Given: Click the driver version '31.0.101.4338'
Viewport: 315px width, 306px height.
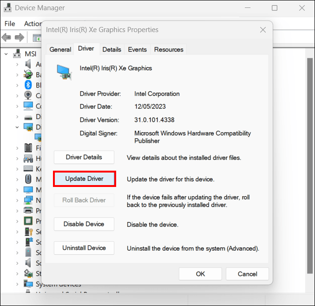Looking at the screenshot, I should coord(154,120).
